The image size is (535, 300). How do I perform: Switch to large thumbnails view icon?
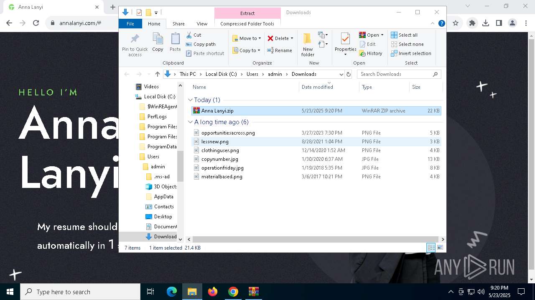pos(440,247)
